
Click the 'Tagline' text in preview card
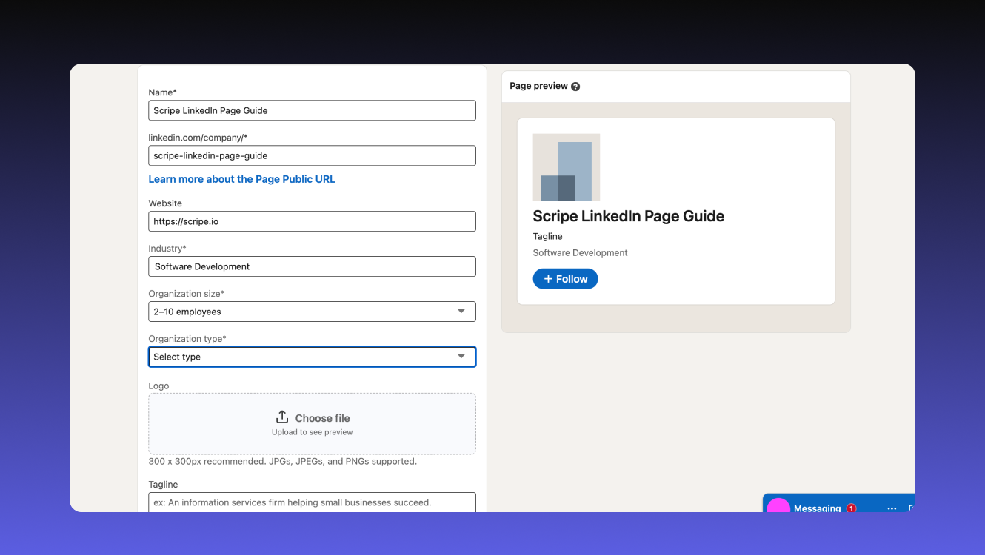(x=547, y=236)
